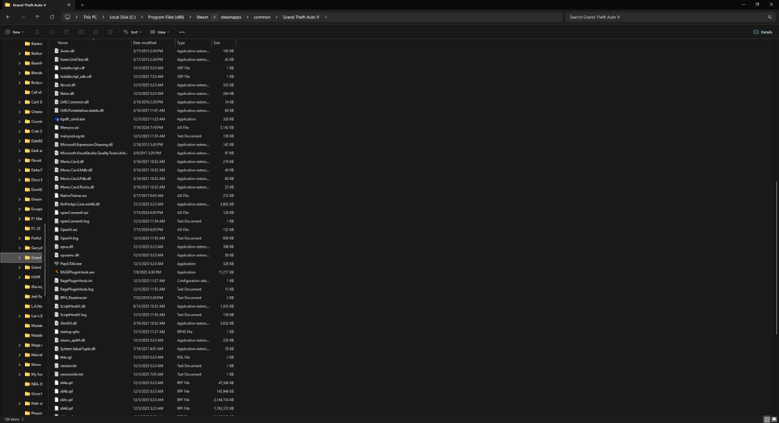Expand the chevron after Steam breadcrumb
Viewport: 779px width, 423px height.
click(214, 17)
